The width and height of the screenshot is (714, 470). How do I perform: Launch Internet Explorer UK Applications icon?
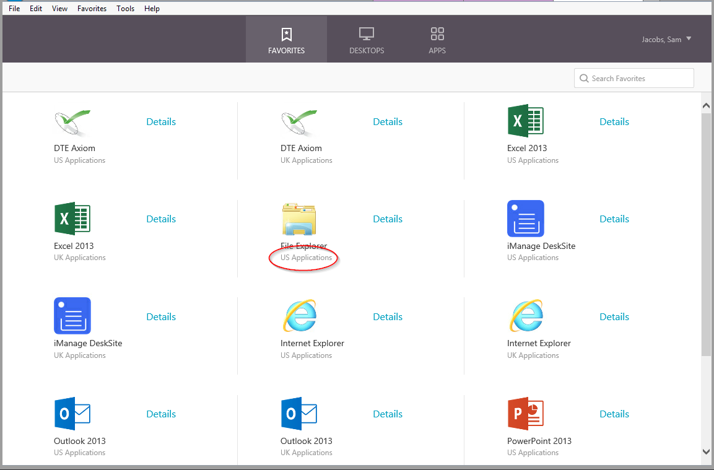click(526, 316)
